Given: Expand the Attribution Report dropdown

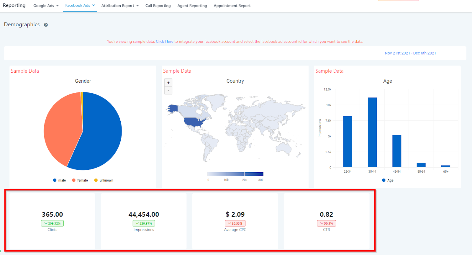Looking at the screenshot, I should (120, 6).
